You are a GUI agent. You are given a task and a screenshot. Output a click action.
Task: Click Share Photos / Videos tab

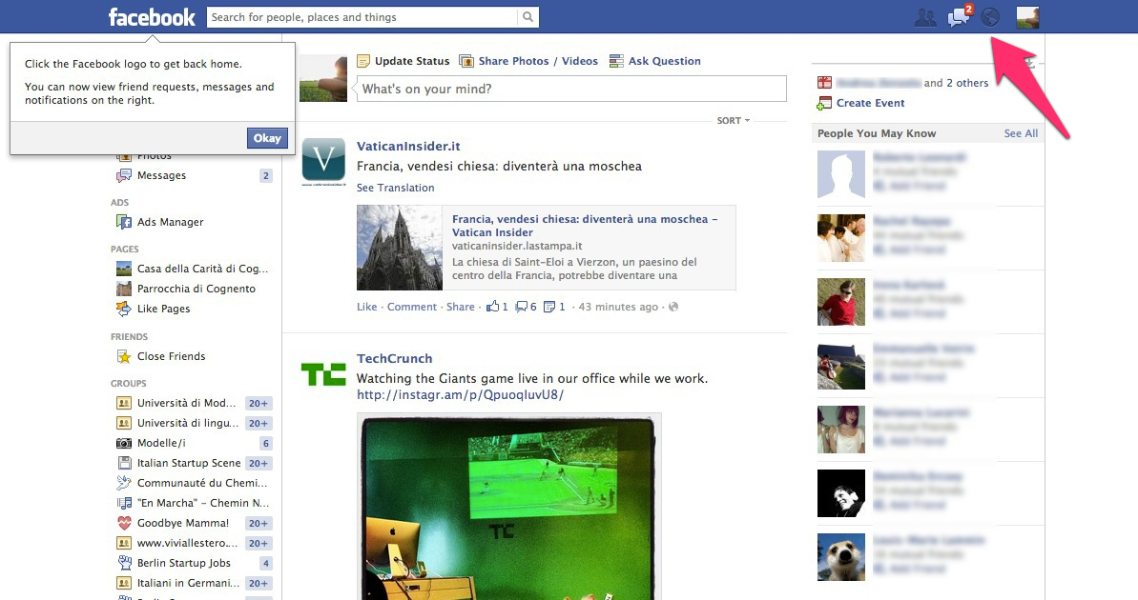tap(538, 61)
